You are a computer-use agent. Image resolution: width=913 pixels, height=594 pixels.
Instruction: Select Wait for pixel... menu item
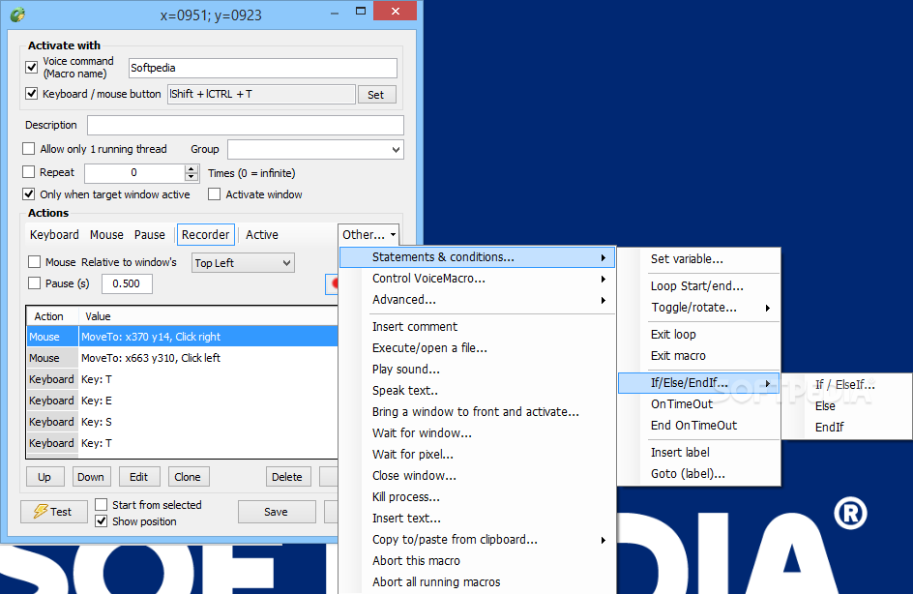click(x=477, y=455)
